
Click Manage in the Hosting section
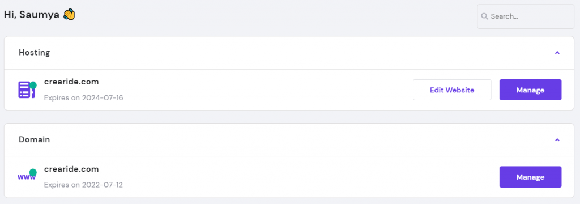pyautogui.click(x=530, y=90)
